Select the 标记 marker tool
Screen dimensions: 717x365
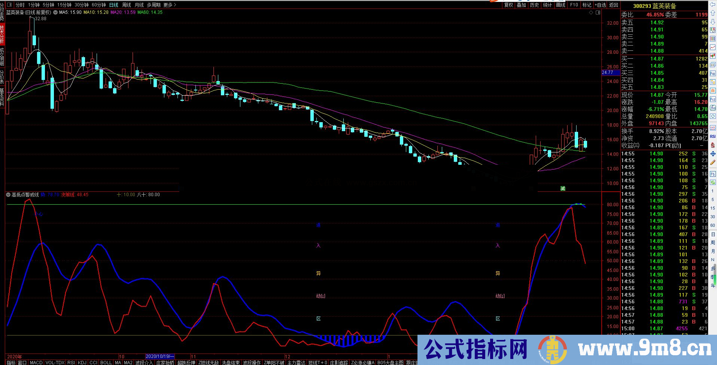[586, 5]
